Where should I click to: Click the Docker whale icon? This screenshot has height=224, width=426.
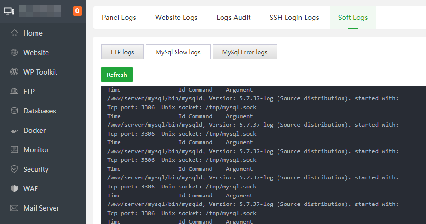coord(14,131)
